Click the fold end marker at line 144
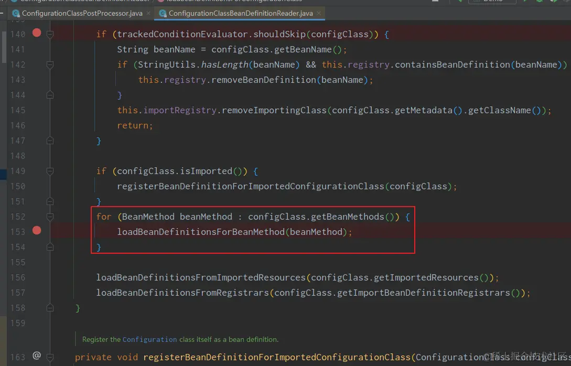The image size is (571, 366). click(50, 95)
